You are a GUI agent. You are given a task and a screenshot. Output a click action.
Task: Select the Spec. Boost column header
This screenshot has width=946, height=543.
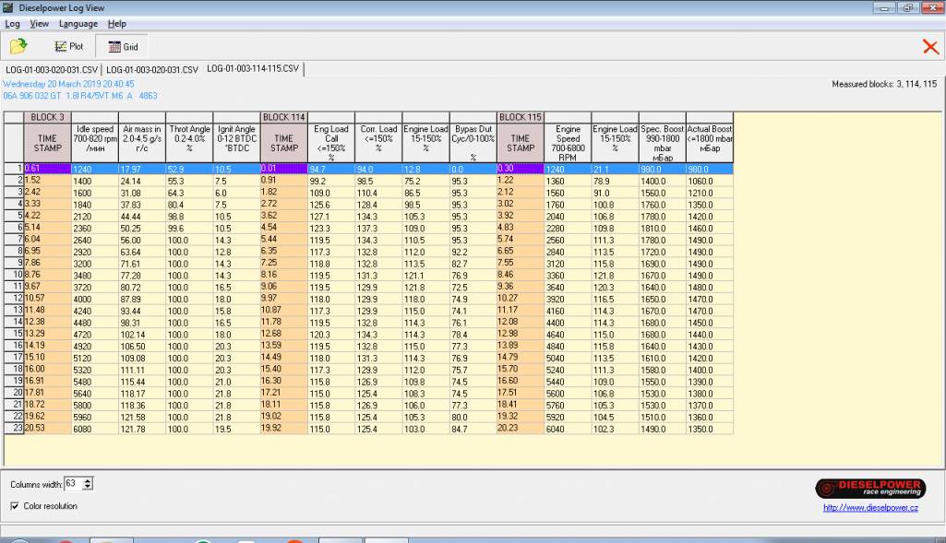point(662,142)
